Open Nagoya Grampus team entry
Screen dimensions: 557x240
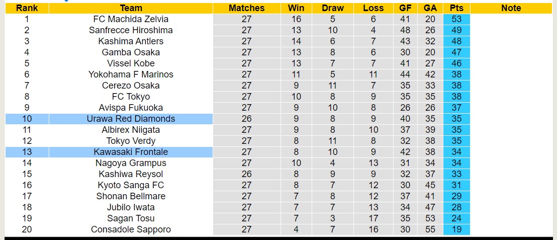(131, 163)
